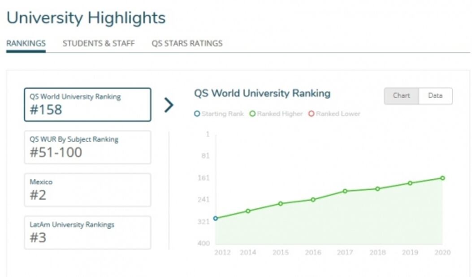Click the Ranked Lower legend circle

point(311,114)
